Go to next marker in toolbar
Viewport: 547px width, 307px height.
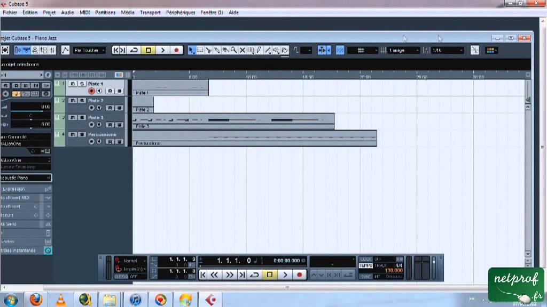pos(123,51)
